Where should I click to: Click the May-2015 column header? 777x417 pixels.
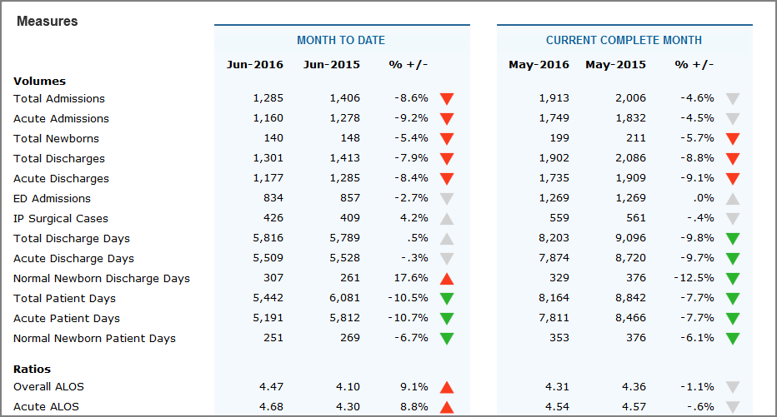coord(615,65)
